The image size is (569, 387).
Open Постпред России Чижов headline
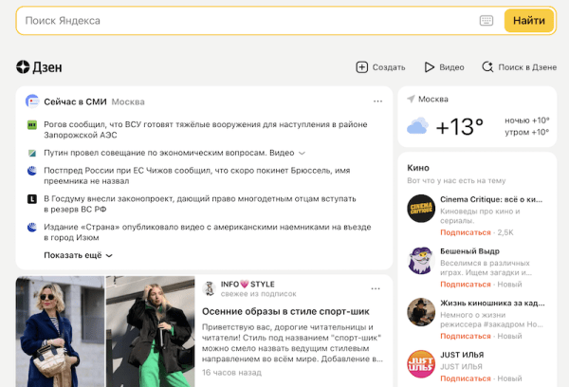click(196, 175)
